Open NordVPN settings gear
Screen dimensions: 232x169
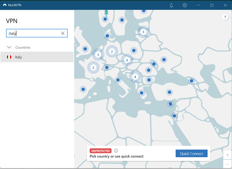click(x=185, y=5)
